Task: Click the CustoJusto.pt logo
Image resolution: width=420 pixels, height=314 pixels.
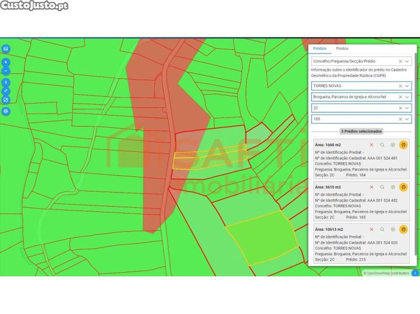Action: click(x=34, y=6)
